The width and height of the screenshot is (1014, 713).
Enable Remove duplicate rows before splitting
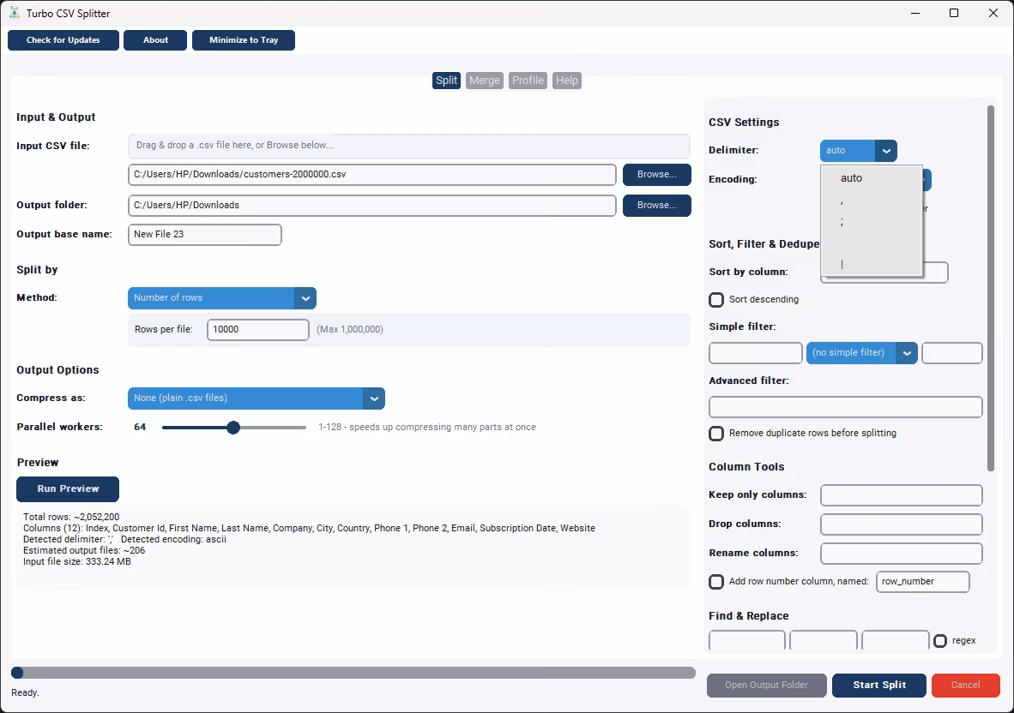[715, 434]
